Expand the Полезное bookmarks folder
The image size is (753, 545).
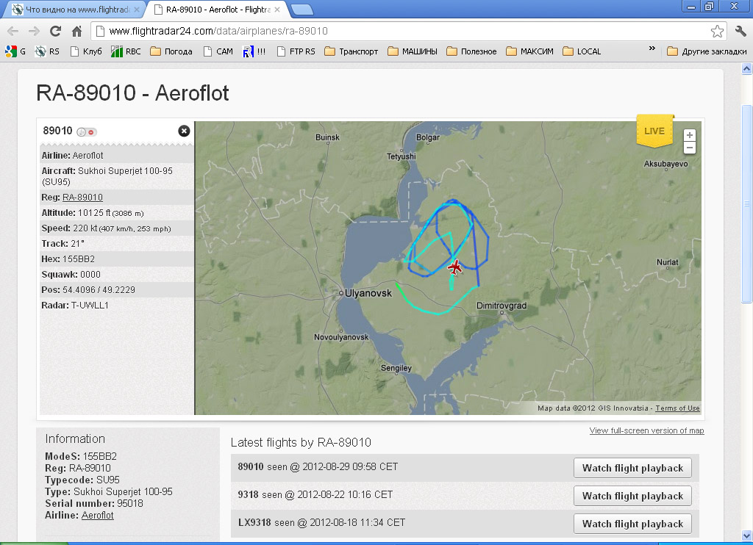[471, 51]
